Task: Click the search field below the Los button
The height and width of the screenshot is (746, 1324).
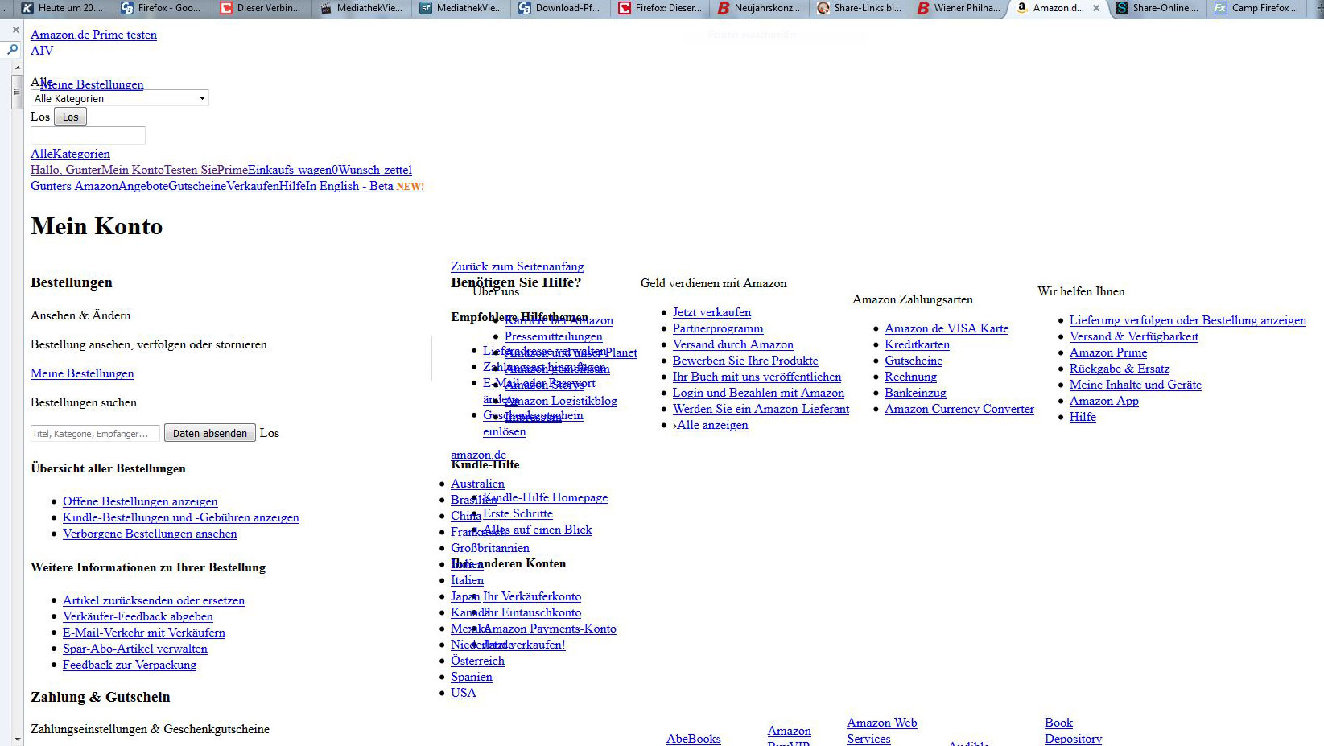Action: pyautogui.click(x=88, y=135)
